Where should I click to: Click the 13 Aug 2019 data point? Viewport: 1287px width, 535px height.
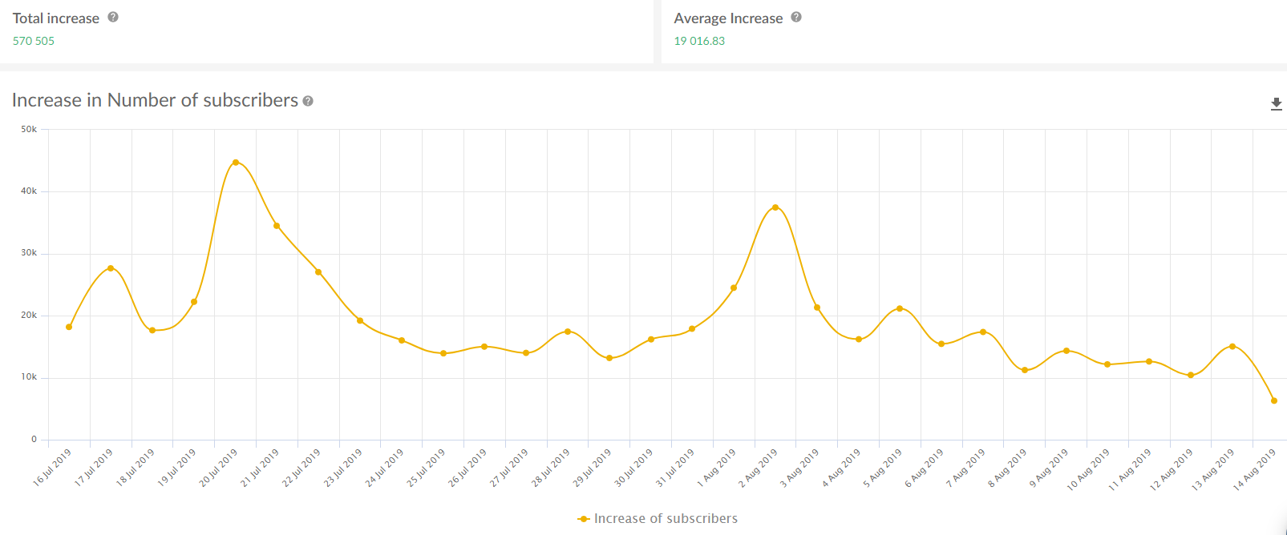tap(1232, 346)
